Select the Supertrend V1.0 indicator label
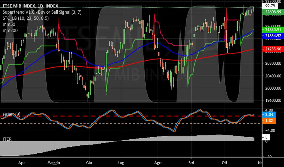 42,12
